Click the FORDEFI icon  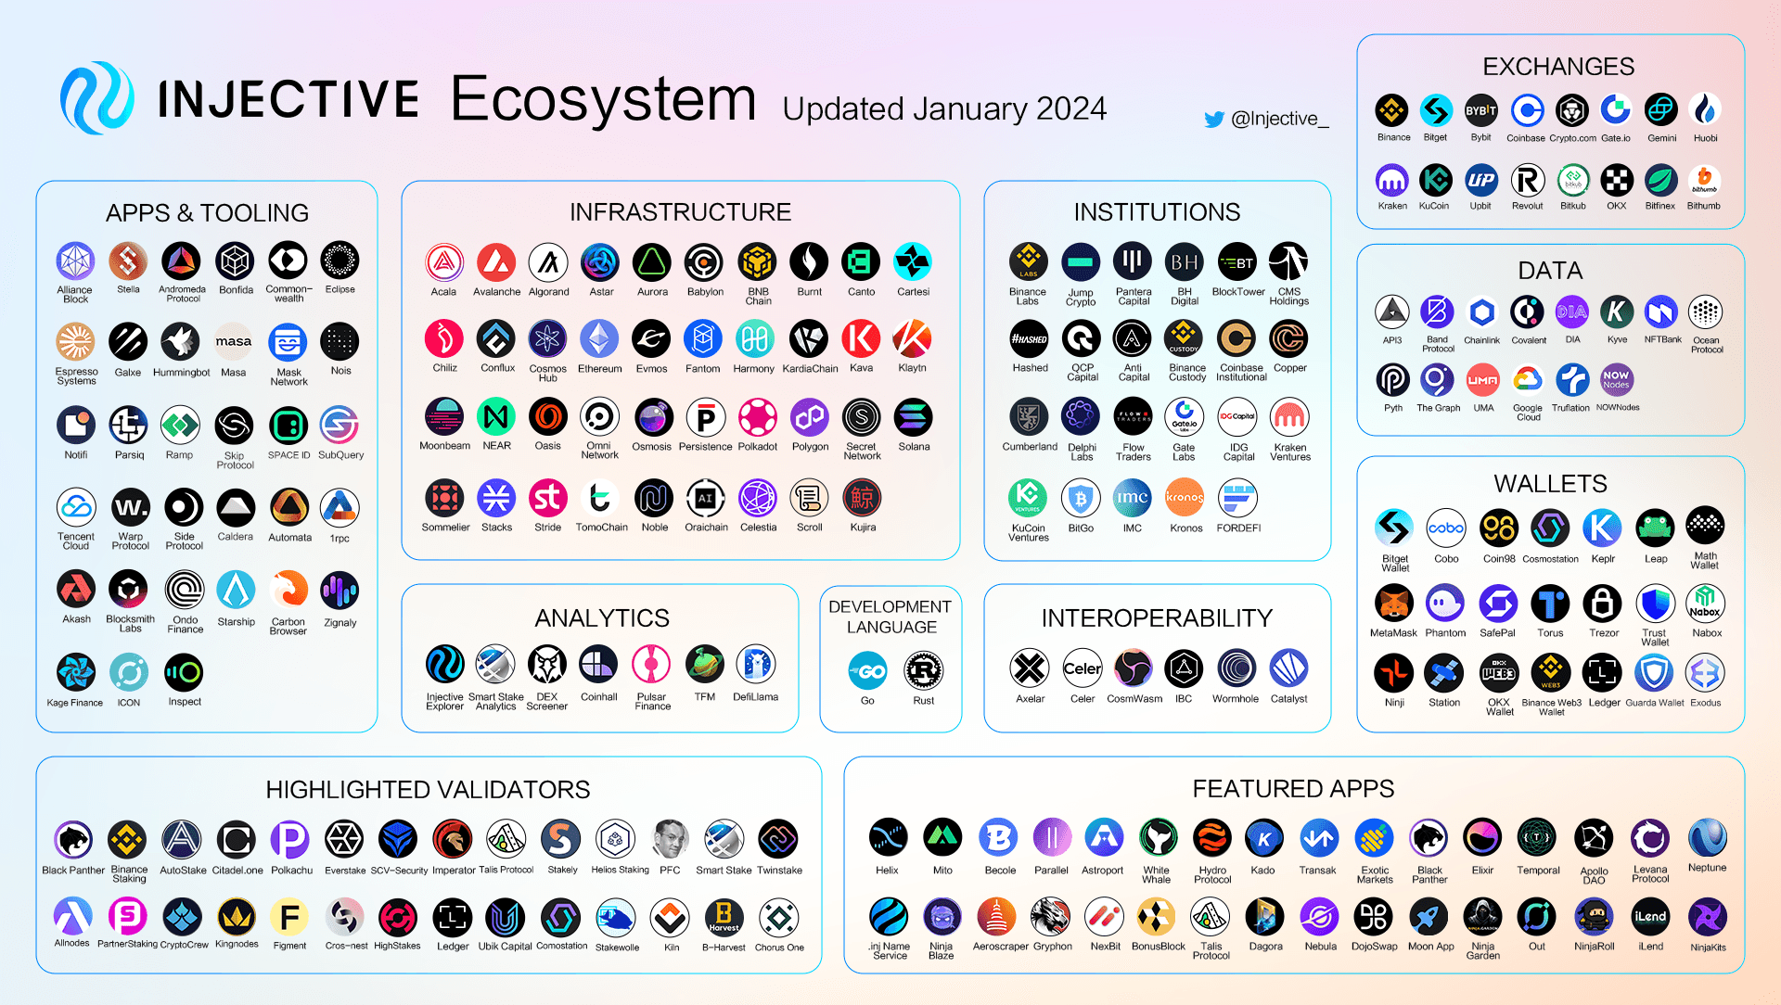1237,498
